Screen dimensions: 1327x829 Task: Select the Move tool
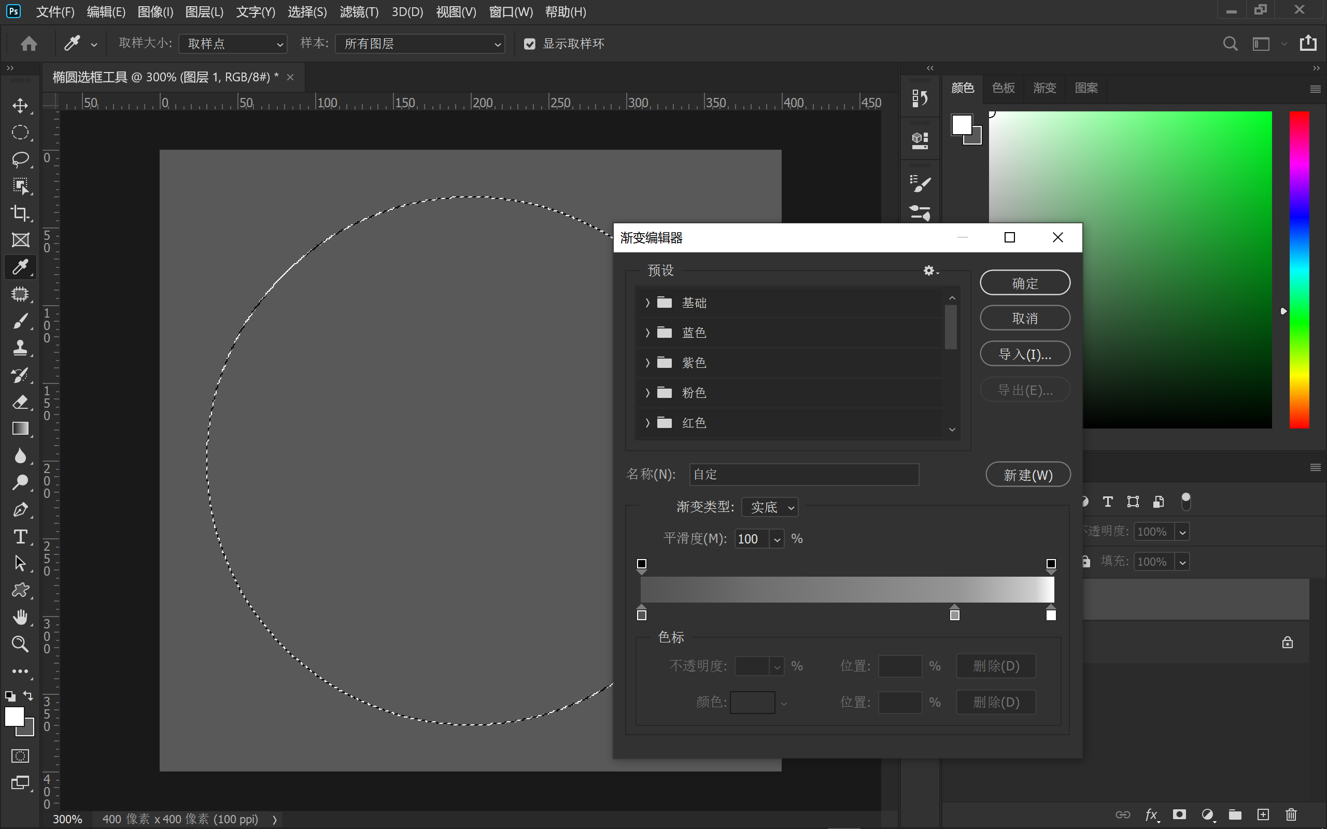(20, 105)
